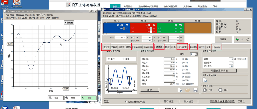This screenshot has height=109, width=257.
Task: Start the function generator with the play icon
Action: coord(205,90)
